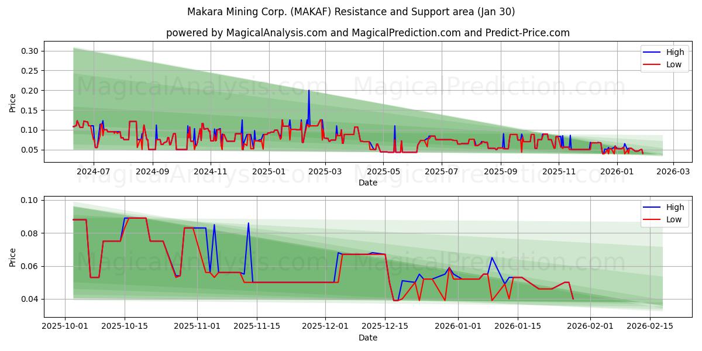Click the '2026-01' x-axis label in top chart
The width and height of the screenshot is (702, 351).
[x=617, y=172]
